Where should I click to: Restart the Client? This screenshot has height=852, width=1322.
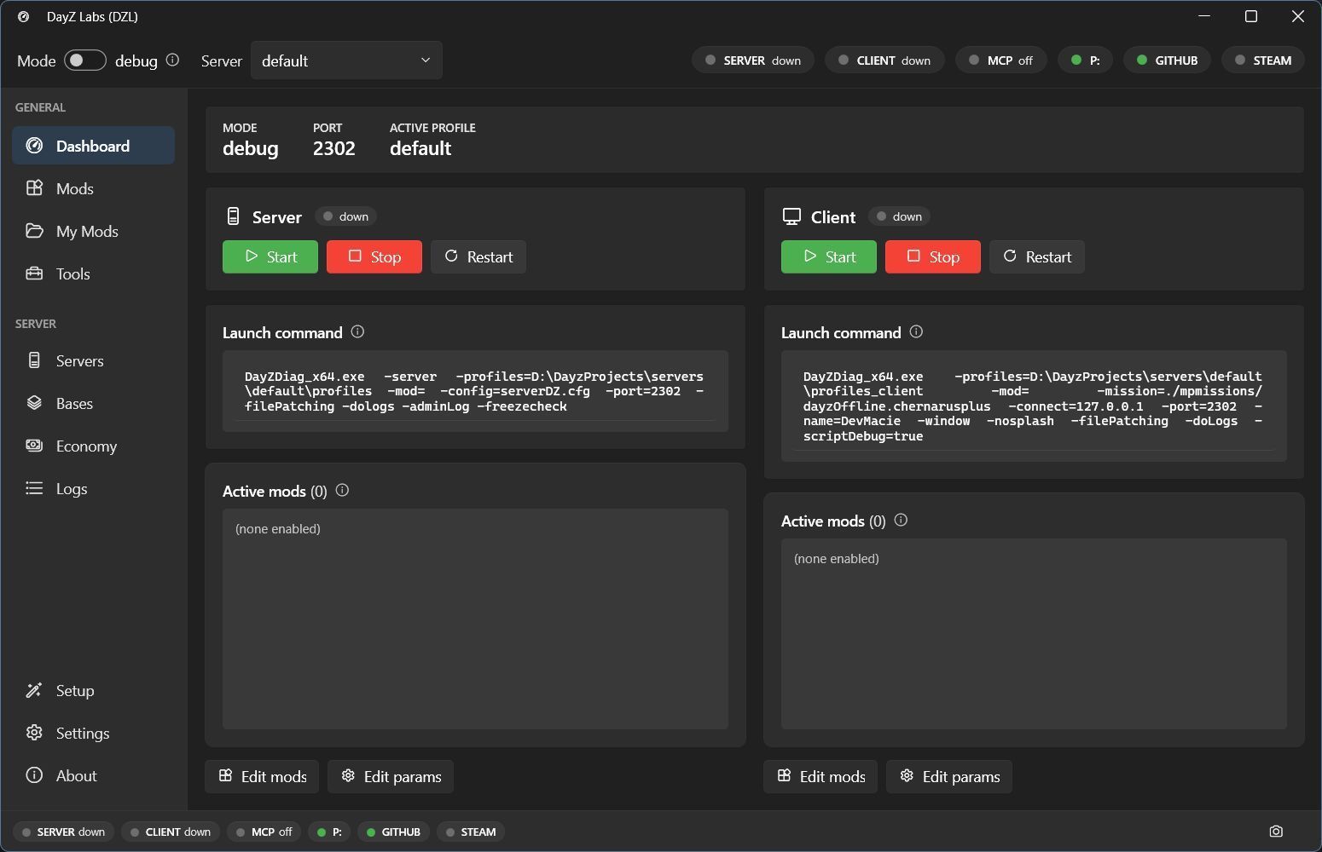point(1037,256)
